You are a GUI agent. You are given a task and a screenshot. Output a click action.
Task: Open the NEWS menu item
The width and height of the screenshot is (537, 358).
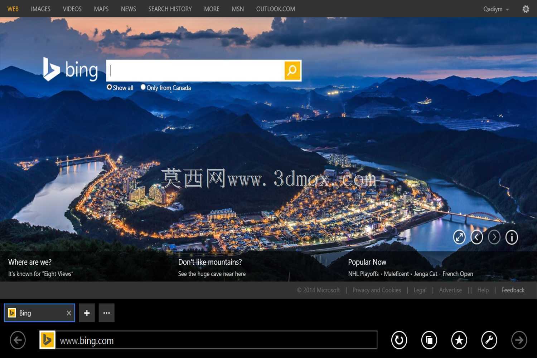coord(128,9)
